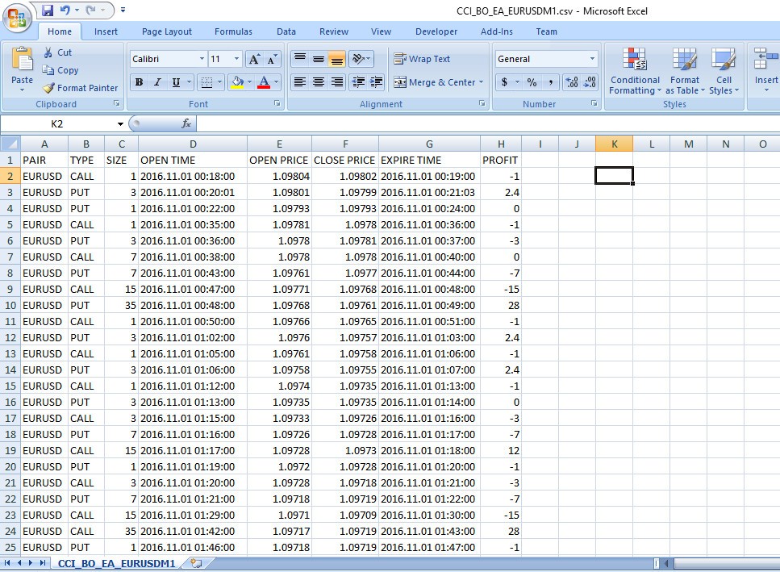The height and width of the screenshot is (572, 780).
Task: Open the Cell Styles gallery
Action: tap(724, 71)
